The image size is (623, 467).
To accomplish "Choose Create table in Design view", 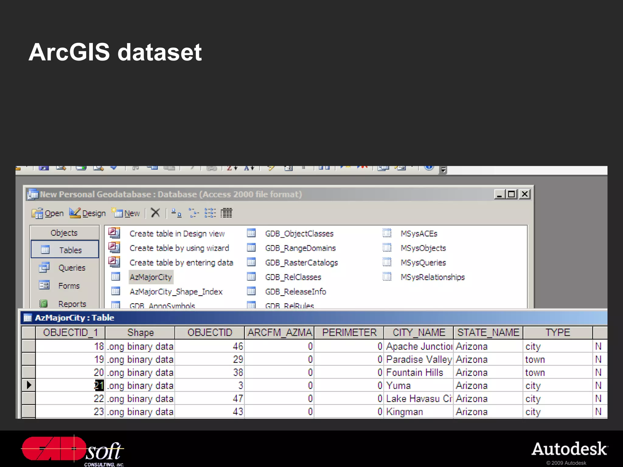I will click(x=177, y=233).
